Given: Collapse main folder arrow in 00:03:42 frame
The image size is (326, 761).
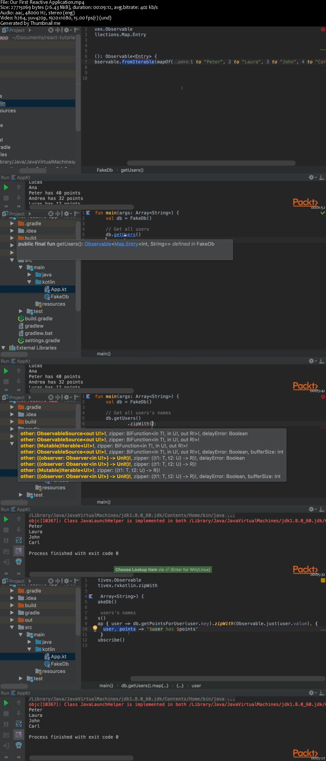Looking at the screenshot, I should click(21, 267).
